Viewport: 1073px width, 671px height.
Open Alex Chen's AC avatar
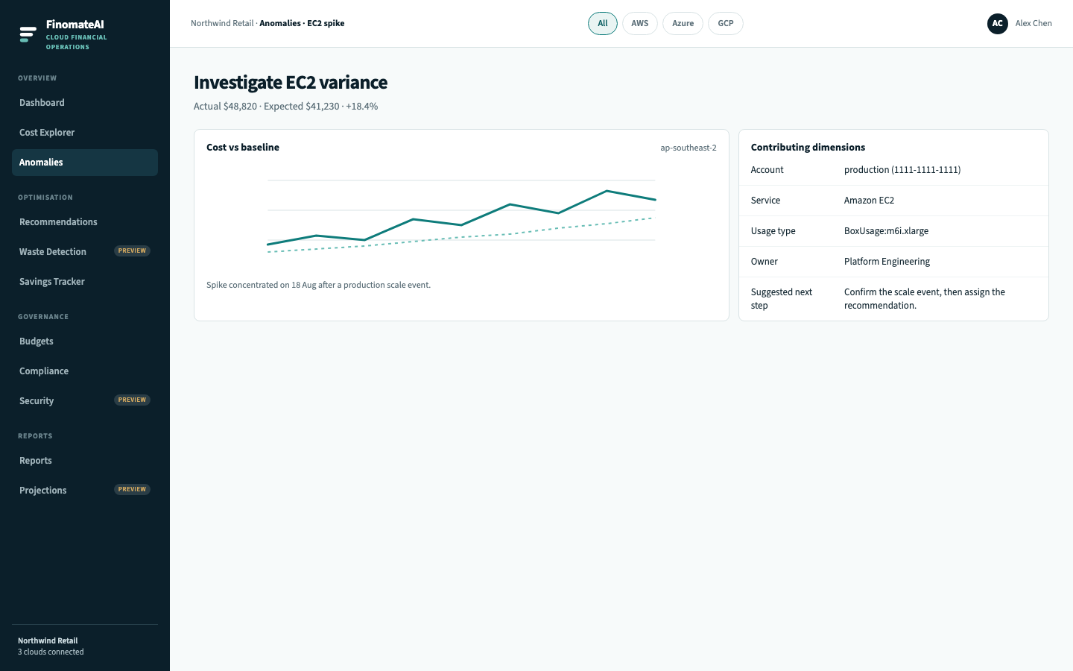tap(998, 24)
